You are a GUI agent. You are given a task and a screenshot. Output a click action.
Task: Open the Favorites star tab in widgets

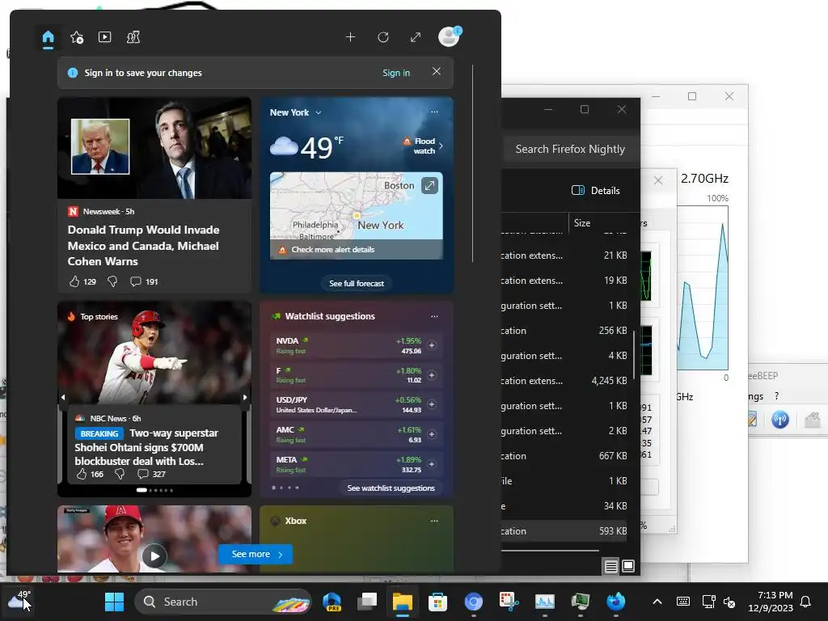coord(77,37)
